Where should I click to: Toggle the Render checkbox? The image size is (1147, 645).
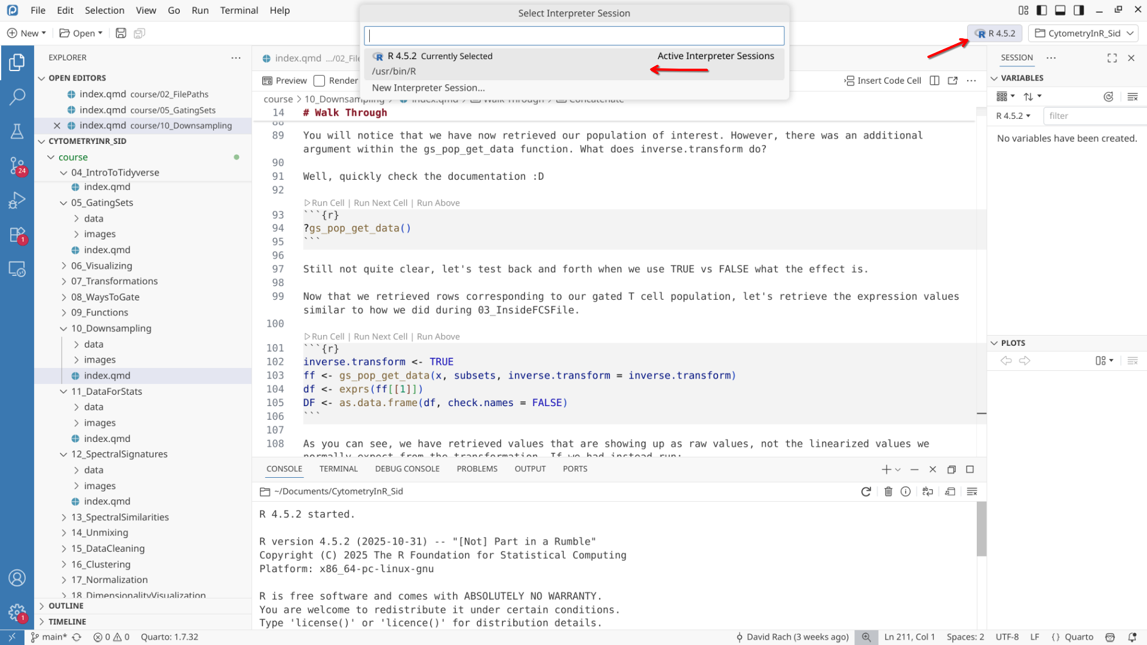click(x=320, y=81)
